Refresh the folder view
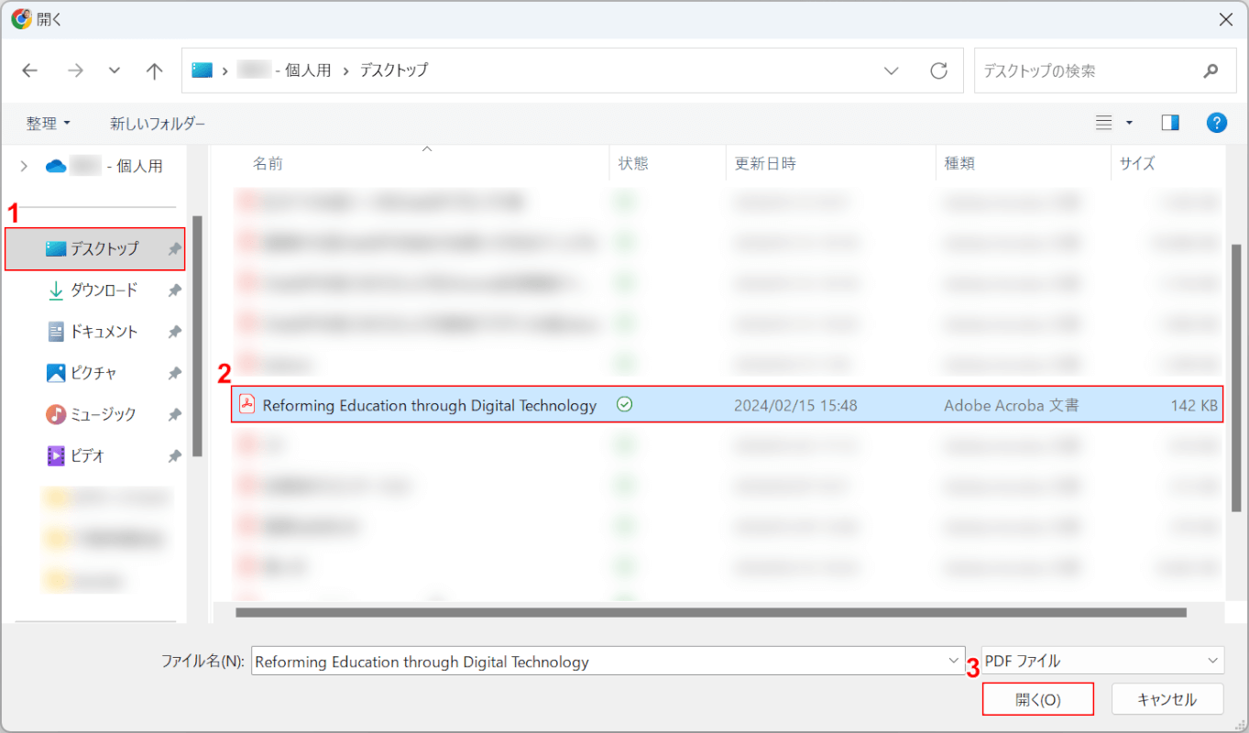This screenshot has width=1249, height=733. [x=938, y=71]
